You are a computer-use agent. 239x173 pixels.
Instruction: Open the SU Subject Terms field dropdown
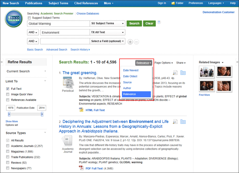[108, 24]
